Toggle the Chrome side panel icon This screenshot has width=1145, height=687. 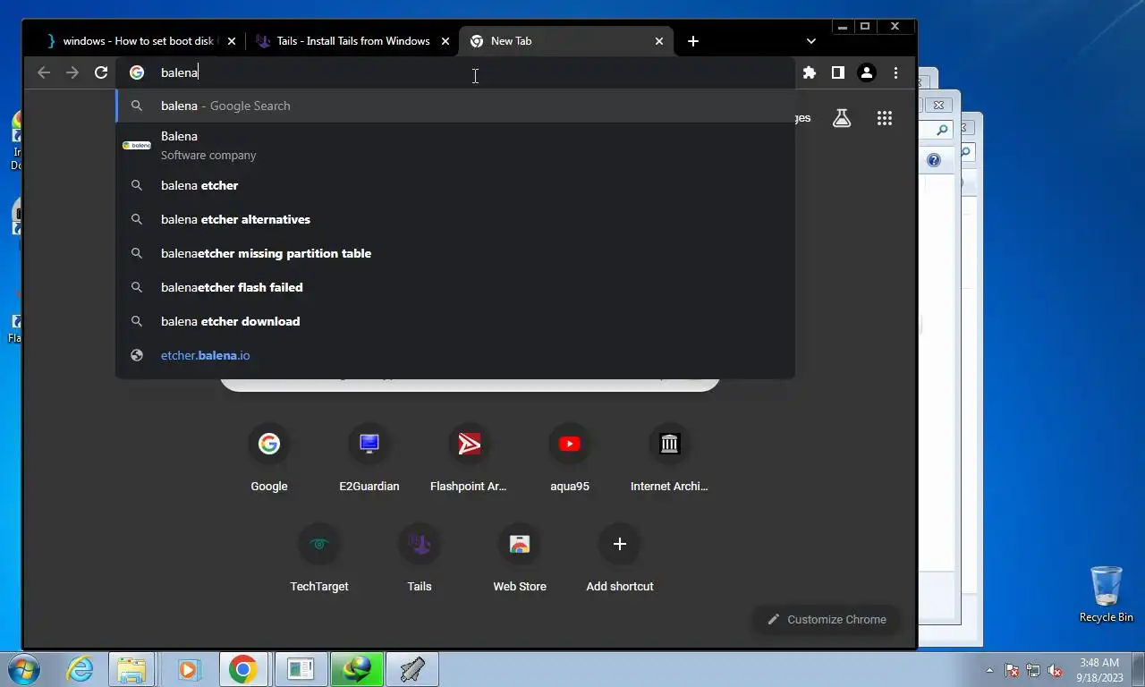pyautogui.click(x=838, y=72)
